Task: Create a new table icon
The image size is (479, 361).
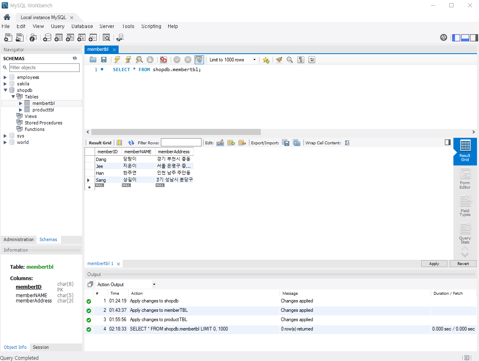Action: pos(59,37)
